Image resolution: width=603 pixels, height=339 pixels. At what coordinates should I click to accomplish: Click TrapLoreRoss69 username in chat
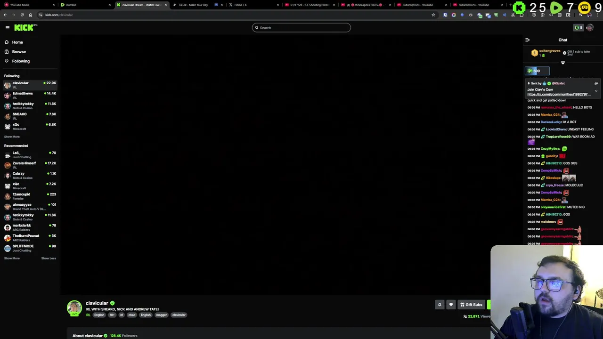pyautogui.click(x=558, y=137)
